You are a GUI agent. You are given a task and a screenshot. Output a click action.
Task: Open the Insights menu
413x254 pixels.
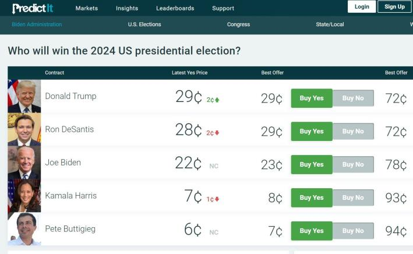(x=127, y=8)
